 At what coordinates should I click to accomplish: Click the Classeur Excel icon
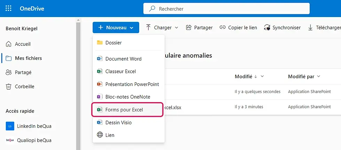[100, 71]
